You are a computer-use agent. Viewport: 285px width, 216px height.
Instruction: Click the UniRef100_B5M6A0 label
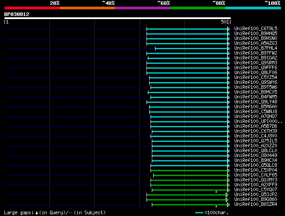point(256,107)
